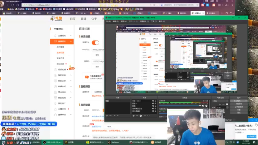Screen dimensions: 258x145
Task: Open scene transition properties gear
Action: [227, 104]
